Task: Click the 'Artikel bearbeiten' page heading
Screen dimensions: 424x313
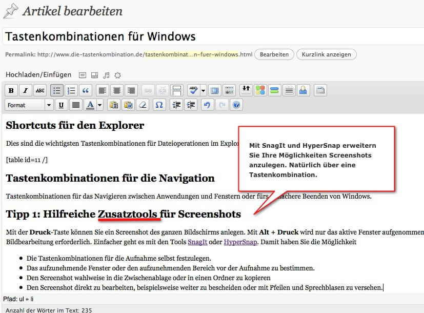Action: click(72, 11)
